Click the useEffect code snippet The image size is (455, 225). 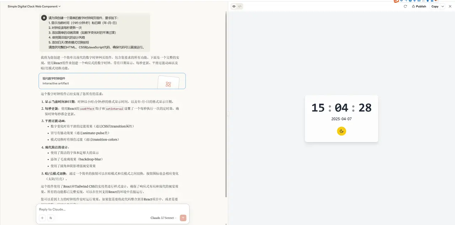coord(87,109)
